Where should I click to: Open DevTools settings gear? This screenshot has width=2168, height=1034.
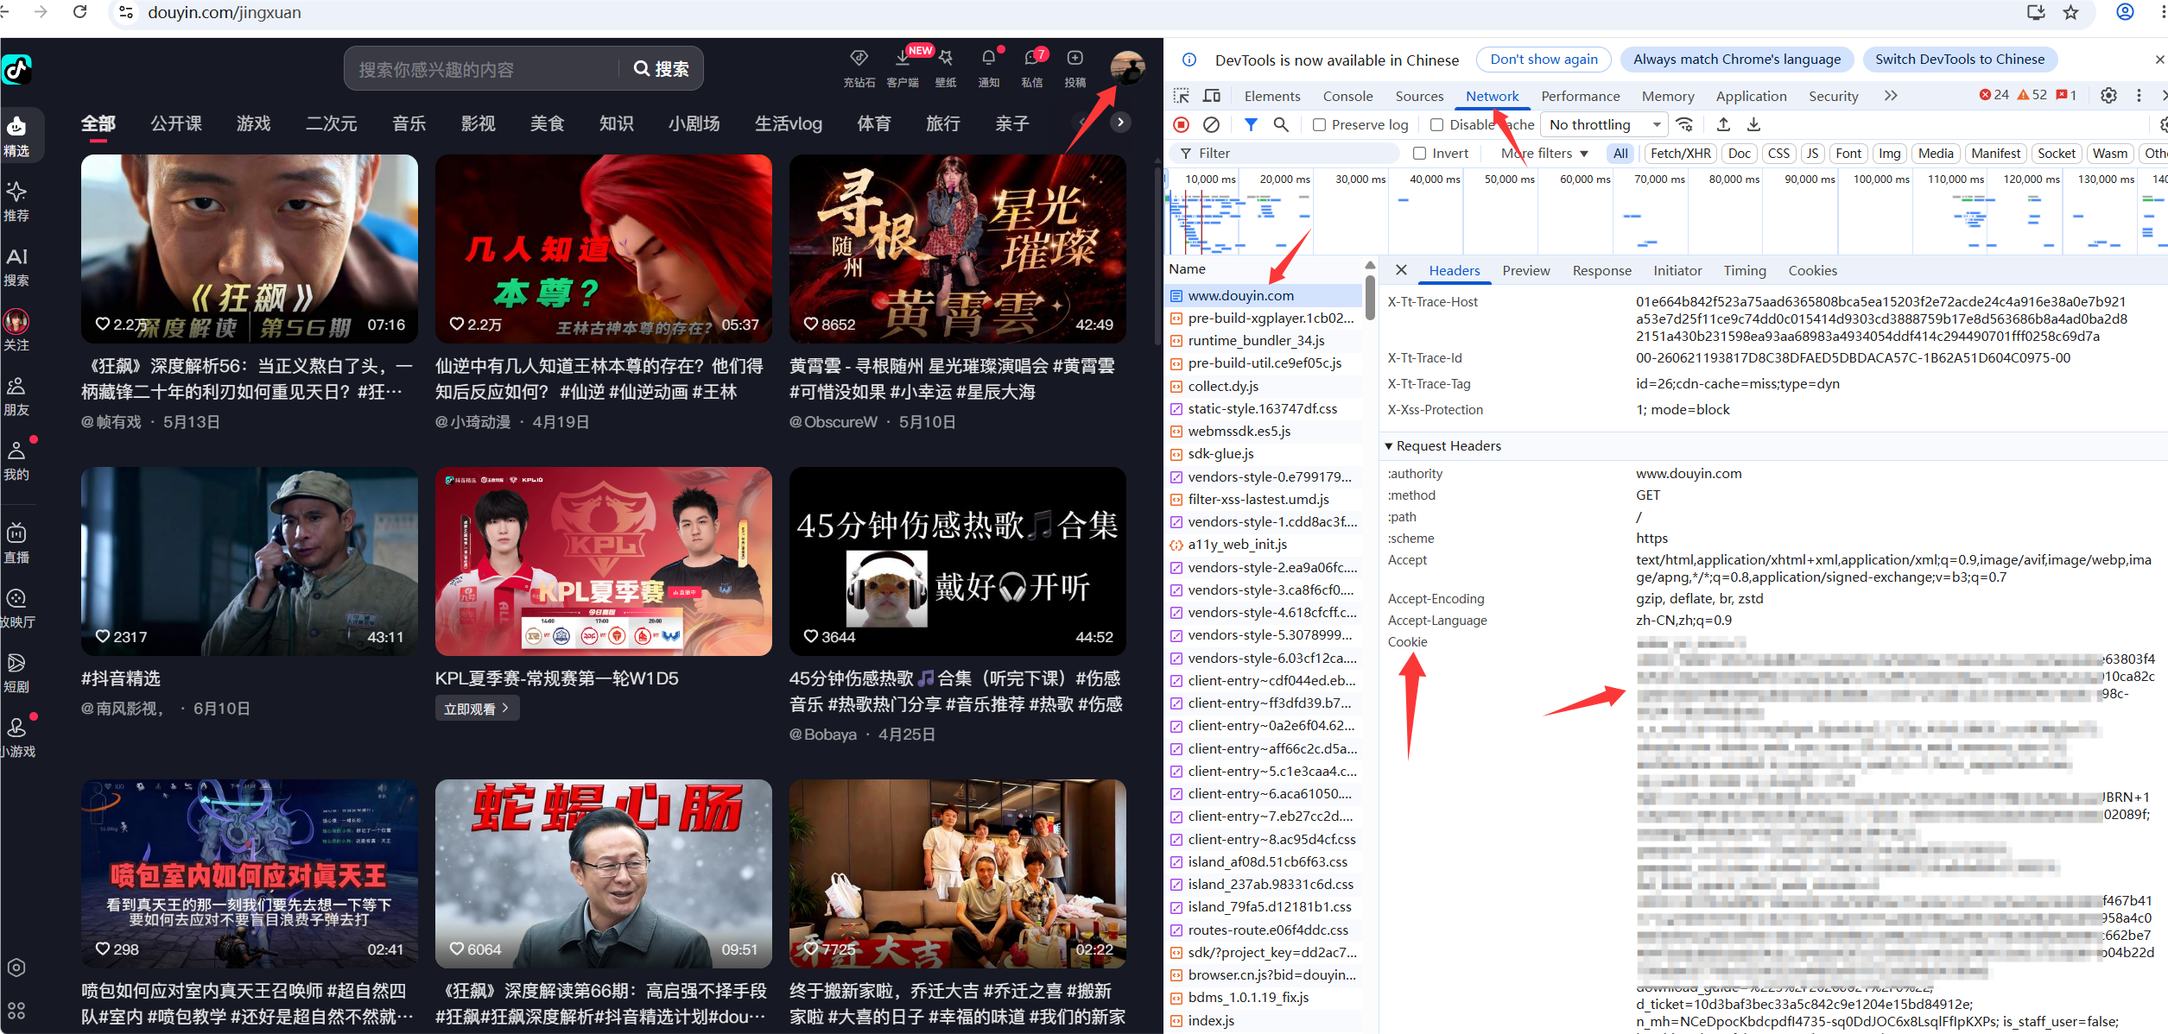click(2108, 96)
